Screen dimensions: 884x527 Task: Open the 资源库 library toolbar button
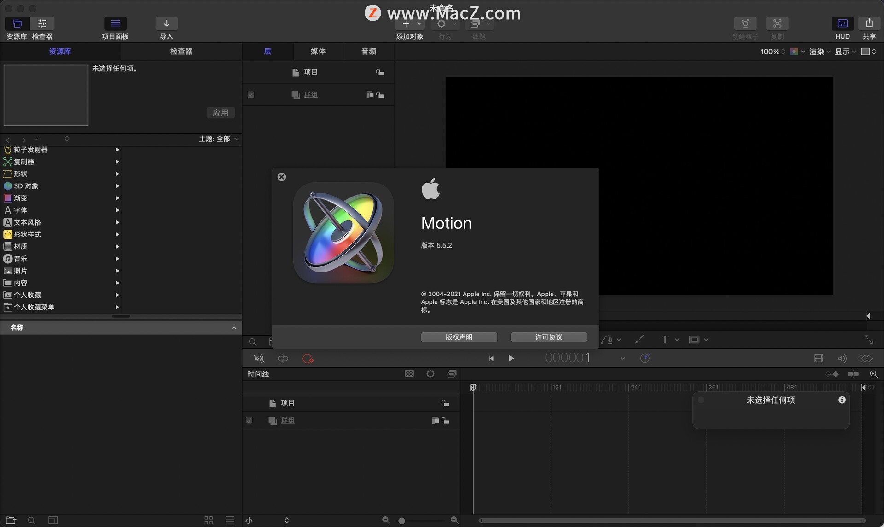point(17,23)
